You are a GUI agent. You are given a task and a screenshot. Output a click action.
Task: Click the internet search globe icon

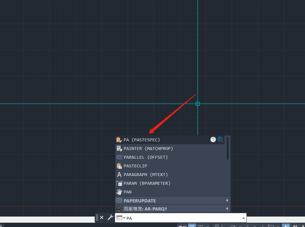pos(220,140)
